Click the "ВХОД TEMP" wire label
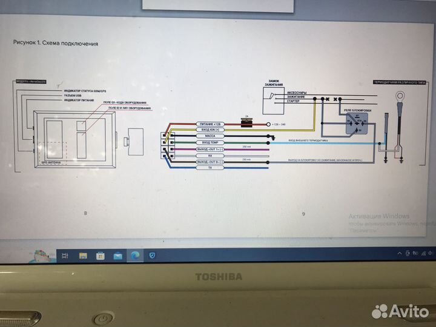This screenshot has height=327, width=436. (210, 144)
